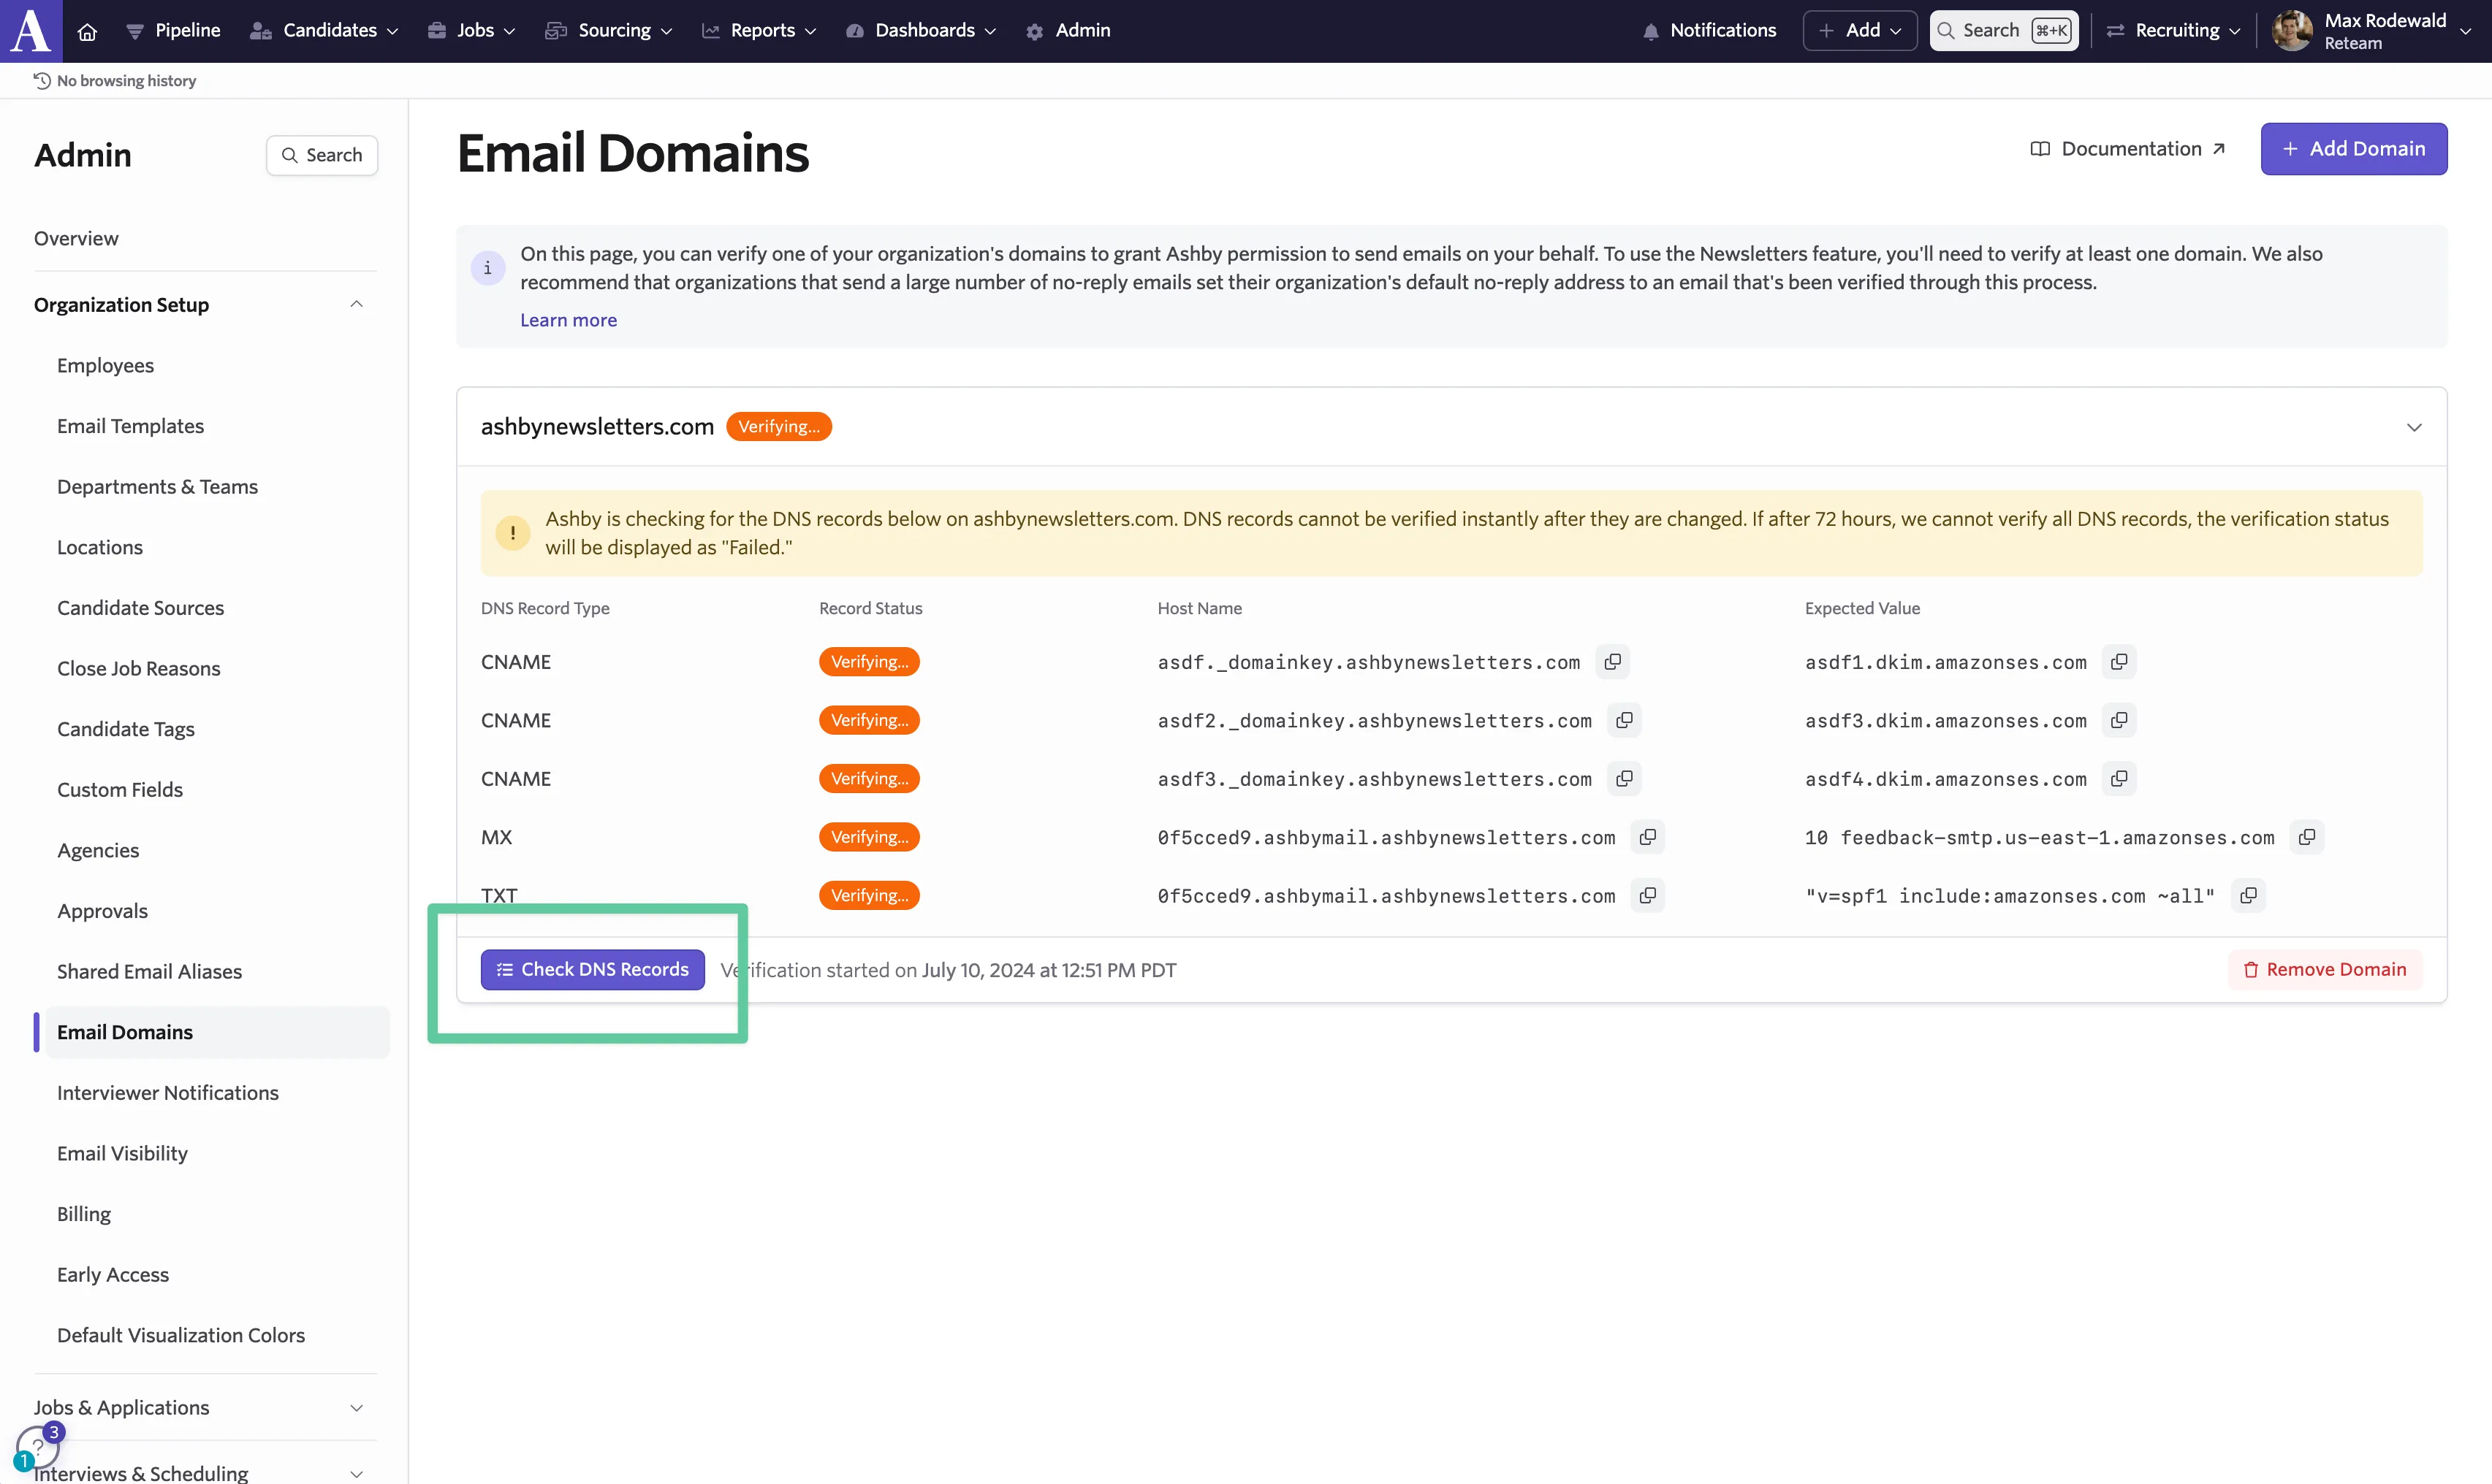Image resolution: width=2492 pixels, height=1484 pixels.
Task: Collapse the Organization Setup section
Action: pos(356,305)
